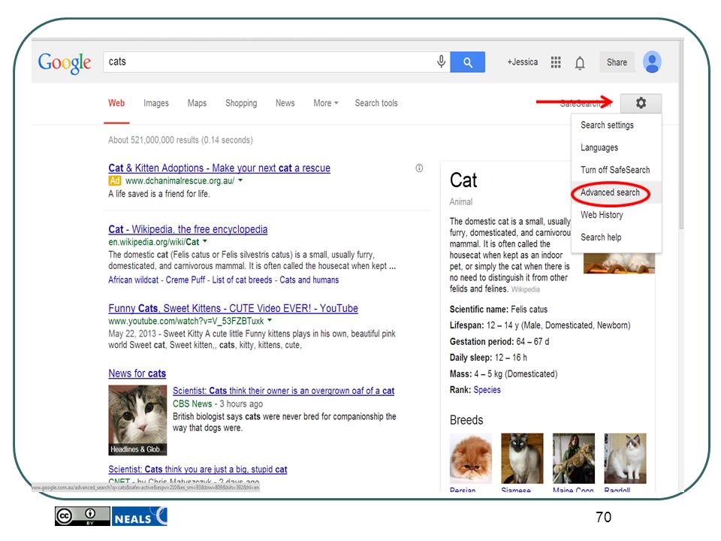Click the Share button
Viewport: 721px width, 541px height.
coord(617,62)
